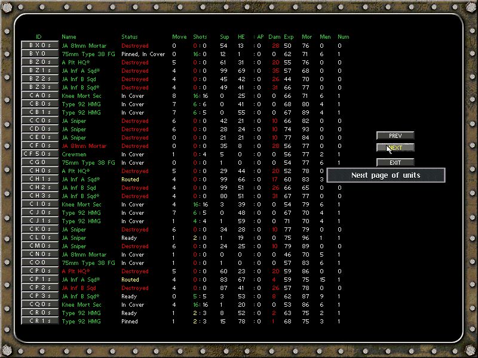This screenshot has height=358, width=478.
Task: Select unit ID button BZ1s
Action: [x=39, y=70]
